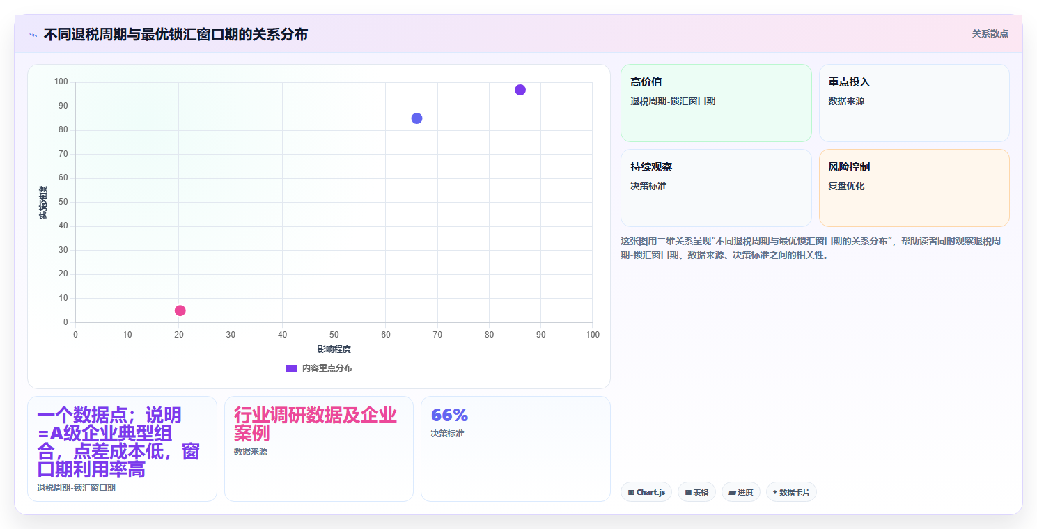Click the 实施难度 y-axis title

(43, 203)
